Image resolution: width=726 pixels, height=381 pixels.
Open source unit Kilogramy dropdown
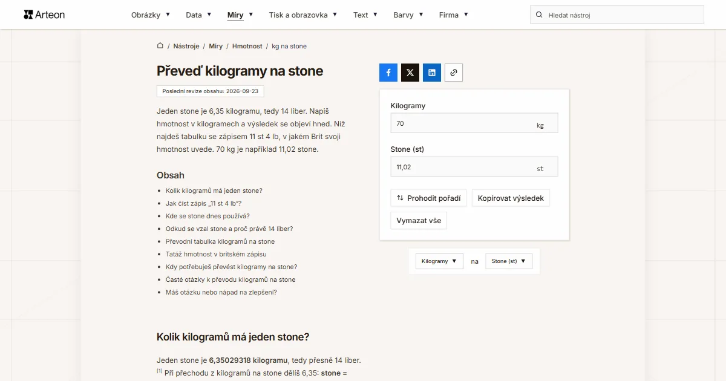(x=439, y=261)
